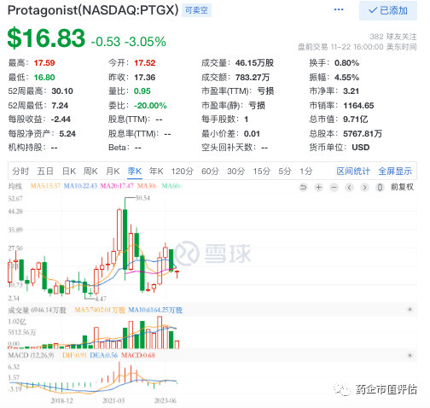The height and width of the screenshot is (408, 430).
Task: Pan chart left with left arrow icon
Action: pos(350,187)
